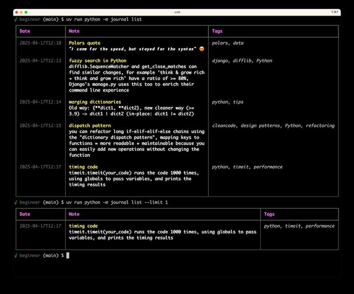Click the Tags header in the second table

[269, 214]
